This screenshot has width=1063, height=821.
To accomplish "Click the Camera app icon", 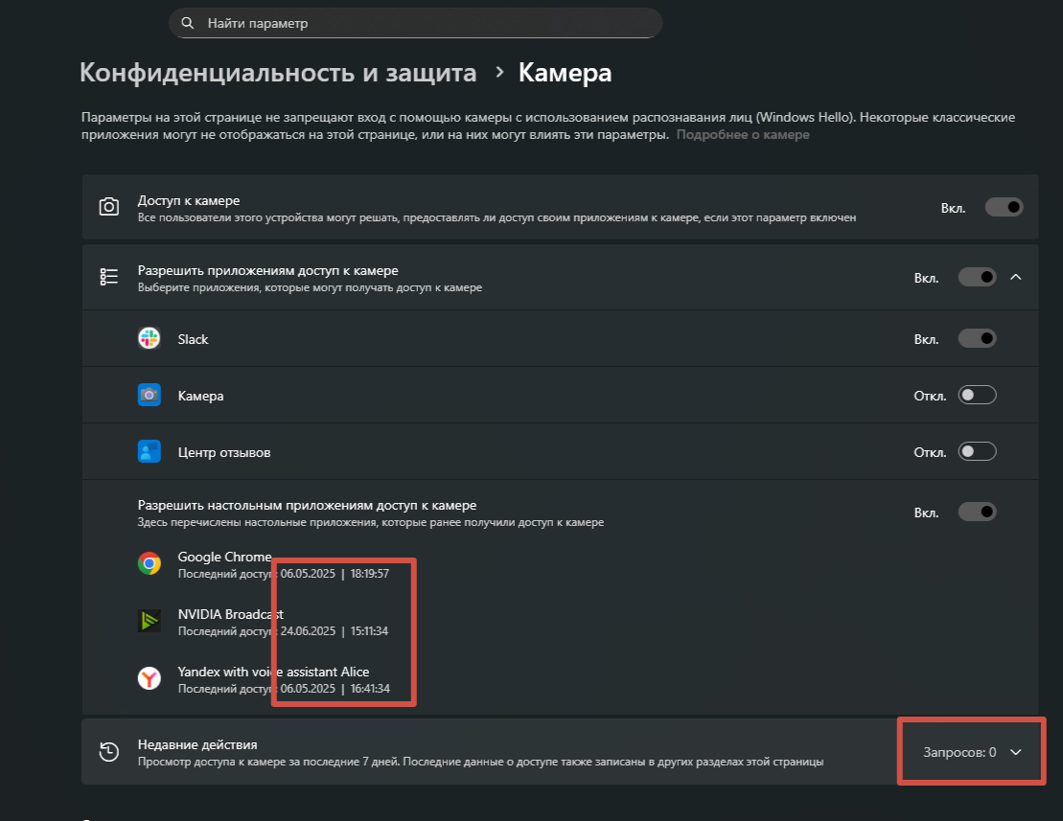I will tap(149, 395).
